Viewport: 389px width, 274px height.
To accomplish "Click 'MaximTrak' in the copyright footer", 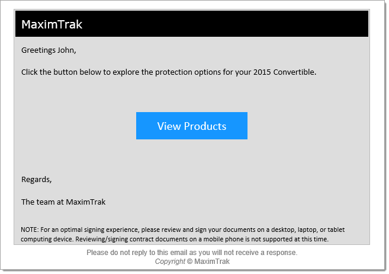I will click(212, 262).
